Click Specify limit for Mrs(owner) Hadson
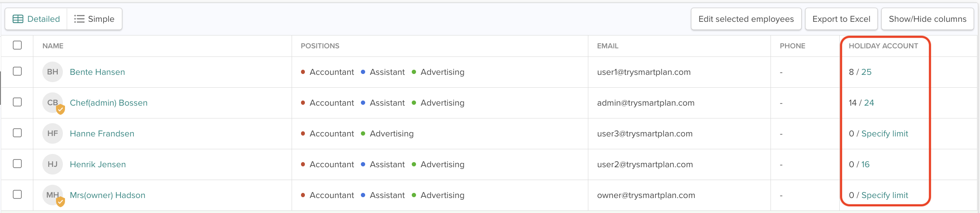980x213 pixels. (885, 195)
